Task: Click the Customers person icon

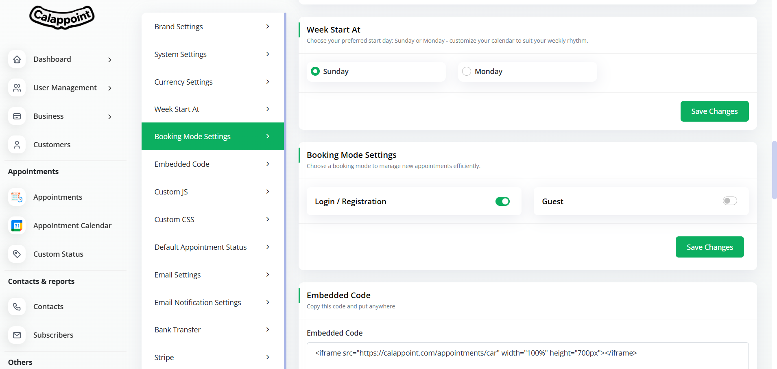Action: (x=17, y=145)
